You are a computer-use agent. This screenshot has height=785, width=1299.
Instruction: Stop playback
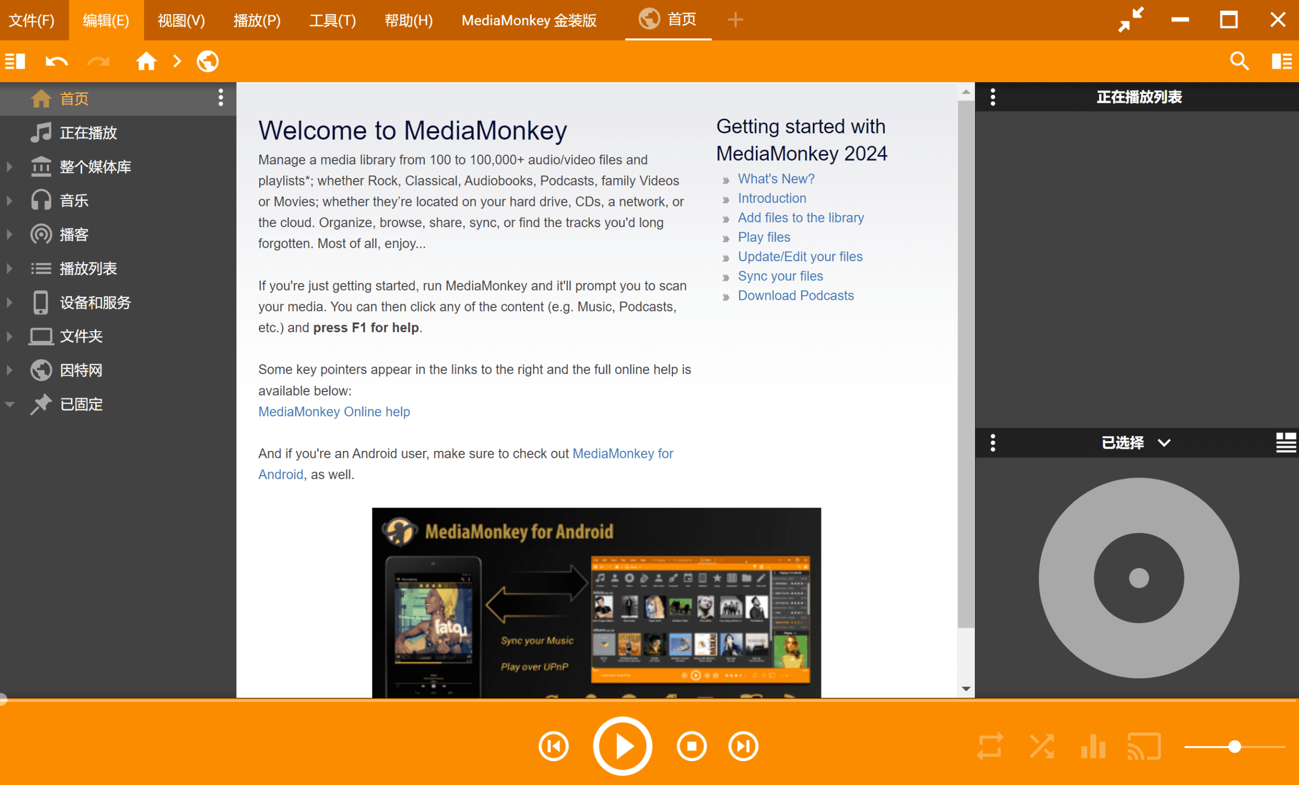pyautogui.click(x=692, y=746)
